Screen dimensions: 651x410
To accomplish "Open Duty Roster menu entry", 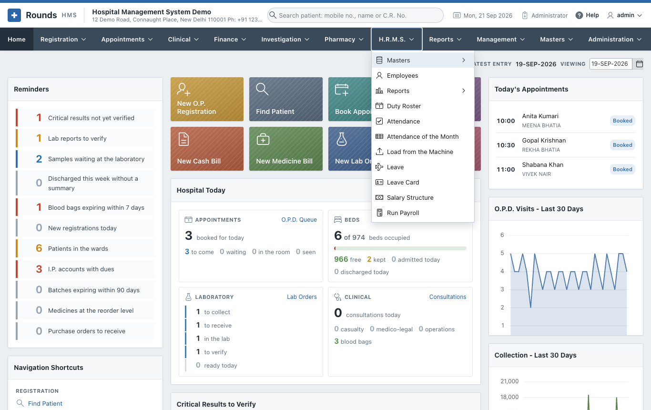I will (423, 106).
